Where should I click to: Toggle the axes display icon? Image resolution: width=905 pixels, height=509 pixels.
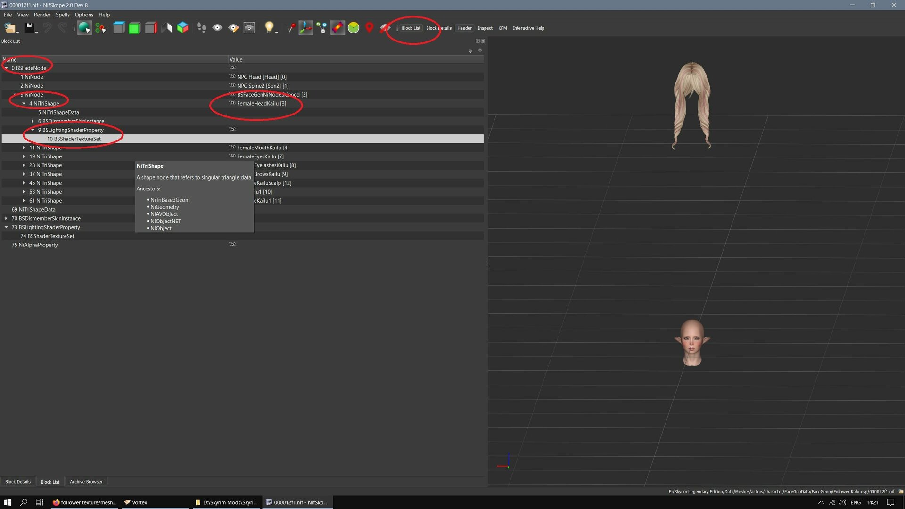pyautogui.click(x=305, y=28)
